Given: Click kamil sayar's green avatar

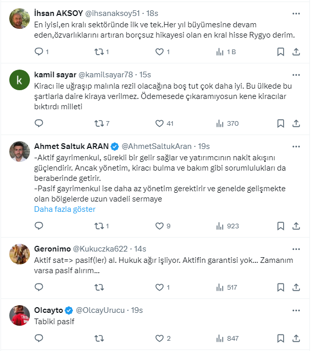Looking at the screenshot, I should [20, 80].
